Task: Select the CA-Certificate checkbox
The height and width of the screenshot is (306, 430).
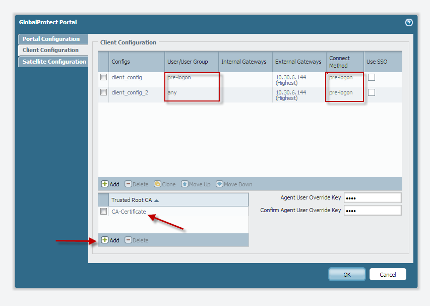Action: pos(103,212)
